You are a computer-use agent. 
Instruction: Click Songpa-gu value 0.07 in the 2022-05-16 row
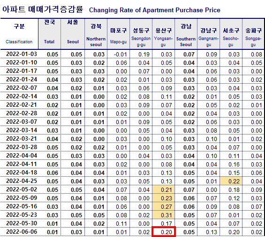tap(257, 207)
